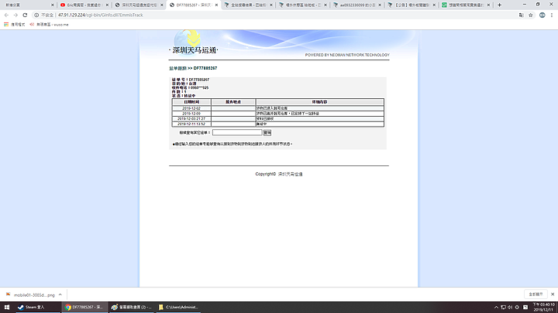Expand the mobile01 png download options arrow
Screen dimensions: 558x313
point(60,295)
